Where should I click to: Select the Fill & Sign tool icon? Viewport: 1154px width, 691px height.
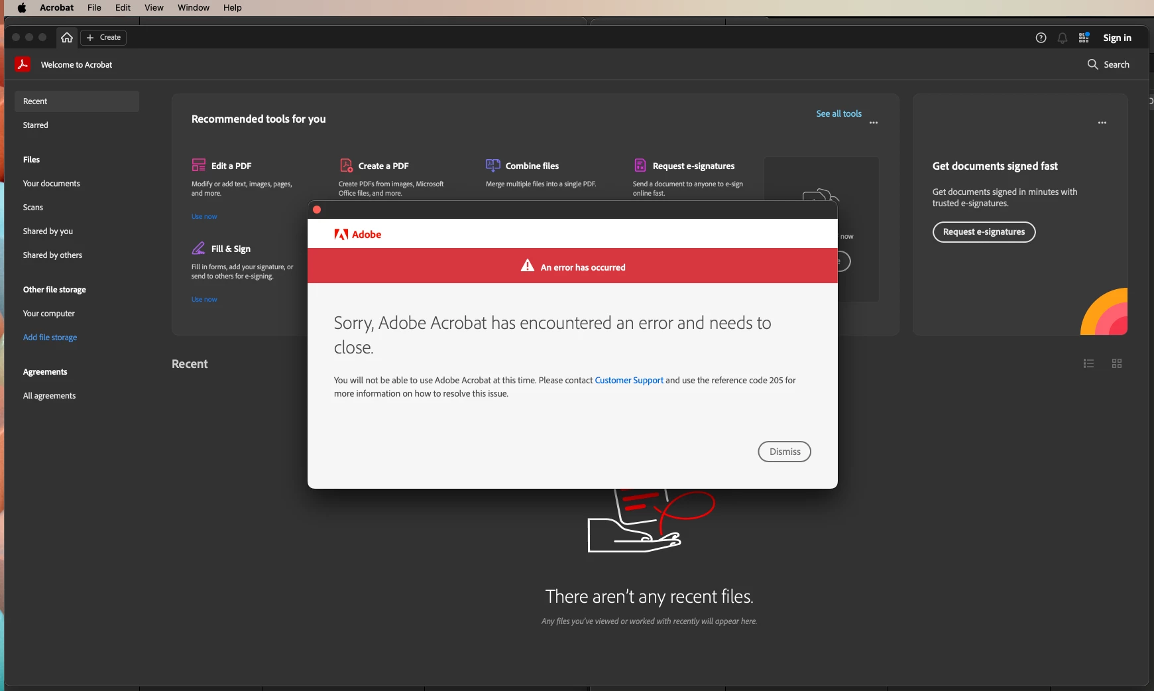(x=199, y=248)
